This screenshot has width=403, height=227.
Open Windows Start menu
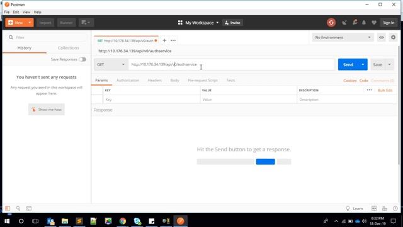coord(7,221)
